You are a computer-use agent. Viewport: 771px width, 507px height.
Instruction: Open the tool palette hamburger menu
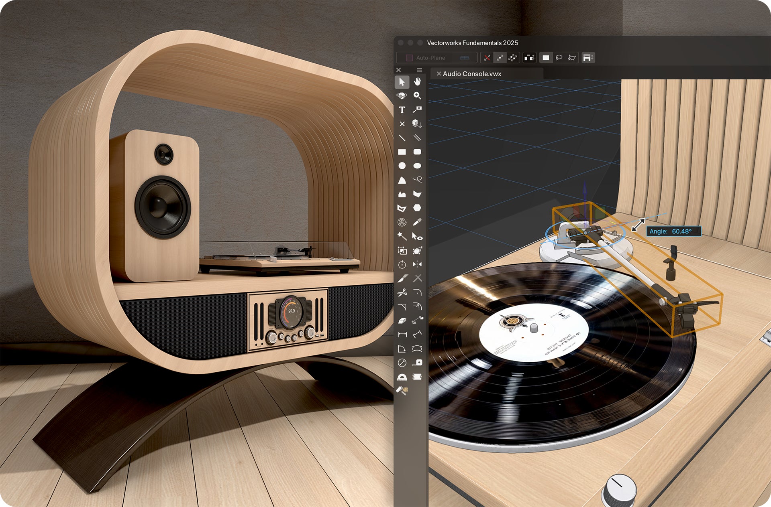click(419, 70)
